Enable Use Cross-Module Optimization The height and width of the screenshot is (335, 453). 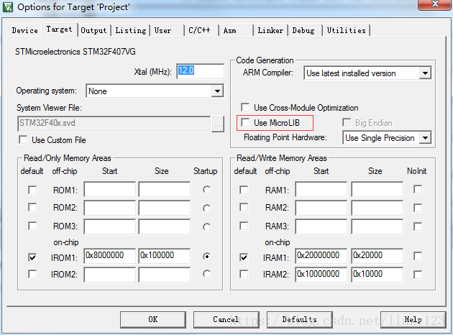[x=245, y=107]
